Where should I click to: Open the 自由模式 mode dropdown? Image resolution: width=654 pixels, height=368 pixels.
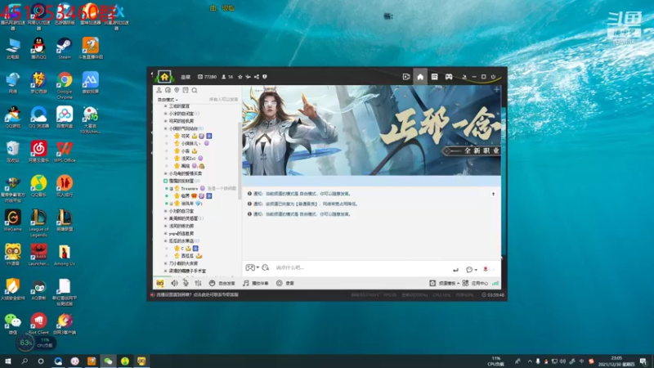pos(168,100)
